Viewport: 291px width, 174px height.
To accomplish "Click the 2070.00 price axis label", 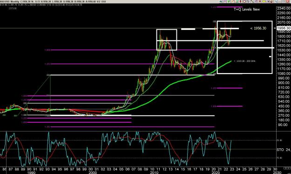I will [x=284, y=22].
